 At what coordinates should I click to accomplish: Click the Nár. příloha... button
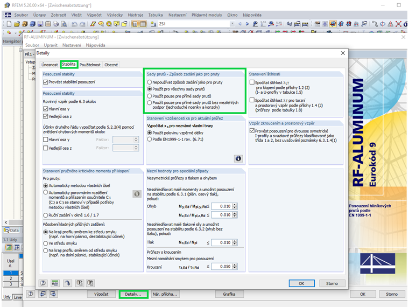pyautogui.click(x=165, y=294)
